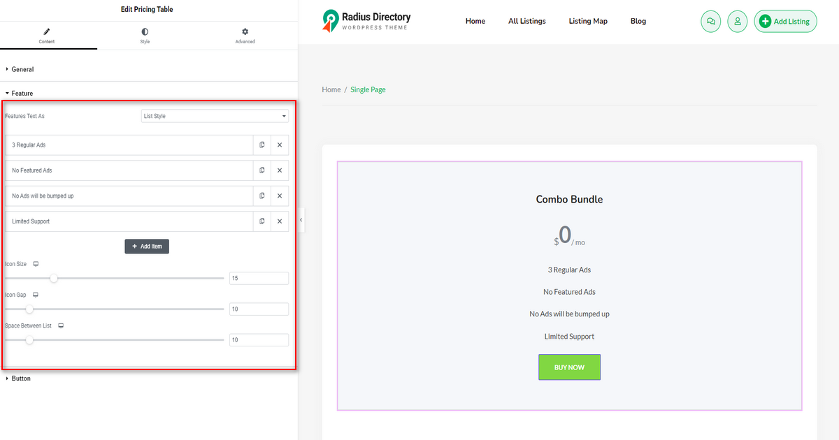
Task: Focus the Space Between List value field
Action: 259,340
